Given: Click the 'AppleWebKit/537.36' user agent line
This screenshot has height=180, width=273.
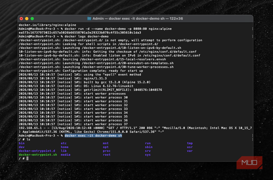Looking at the screenshot, I should 91,132.
